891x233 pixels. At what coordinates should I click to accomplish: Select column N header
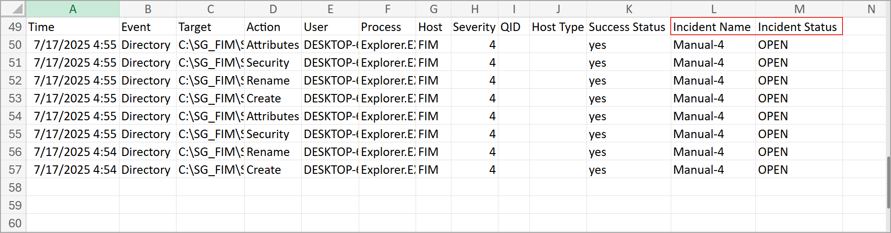point(871,9)
